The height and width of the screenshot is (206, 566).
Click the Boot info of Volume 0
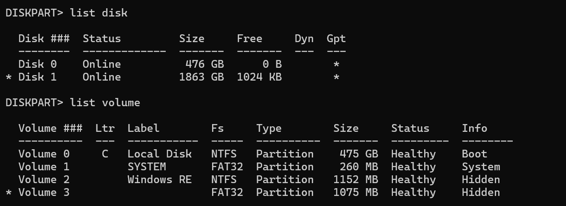coord(474,154)
